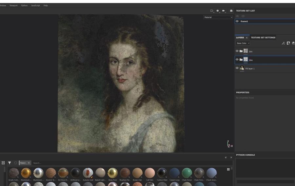Click the second eye icon under Texture Set List
This screenshot has height=186, width=295.
(x=243, y=16)
